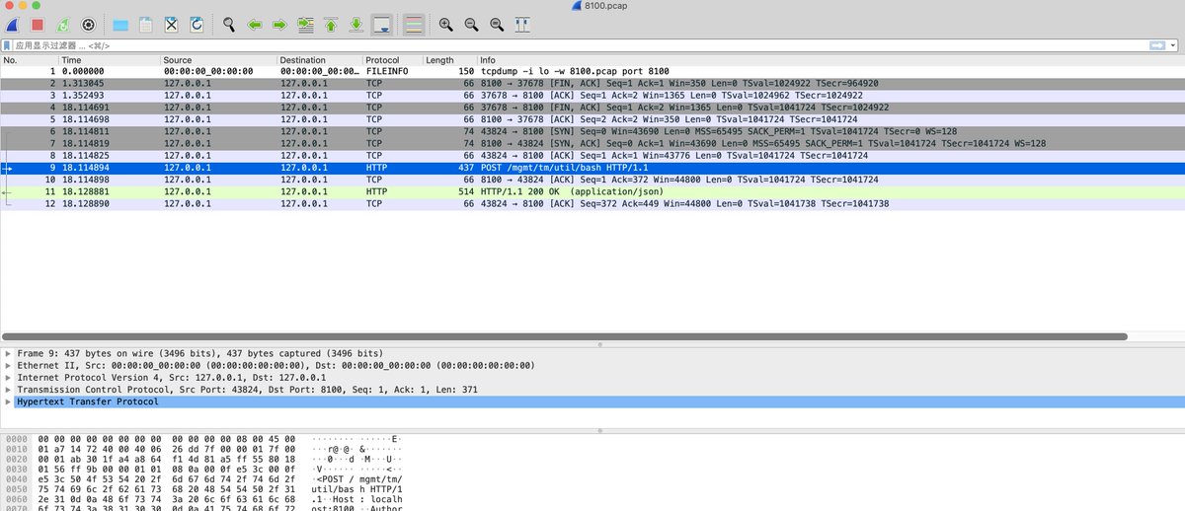Select packet 1 with FILEINFO protocol
The image size is (1185, 511).
(x=592, y=72)
